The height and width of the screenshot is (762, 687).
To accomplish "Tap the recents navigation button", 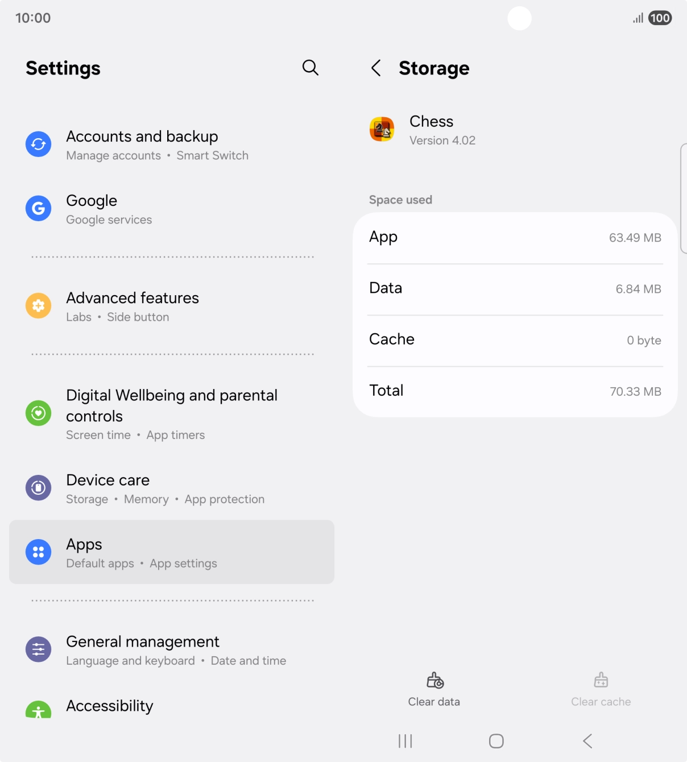I will pyautogui.click(x=404, y=741).
